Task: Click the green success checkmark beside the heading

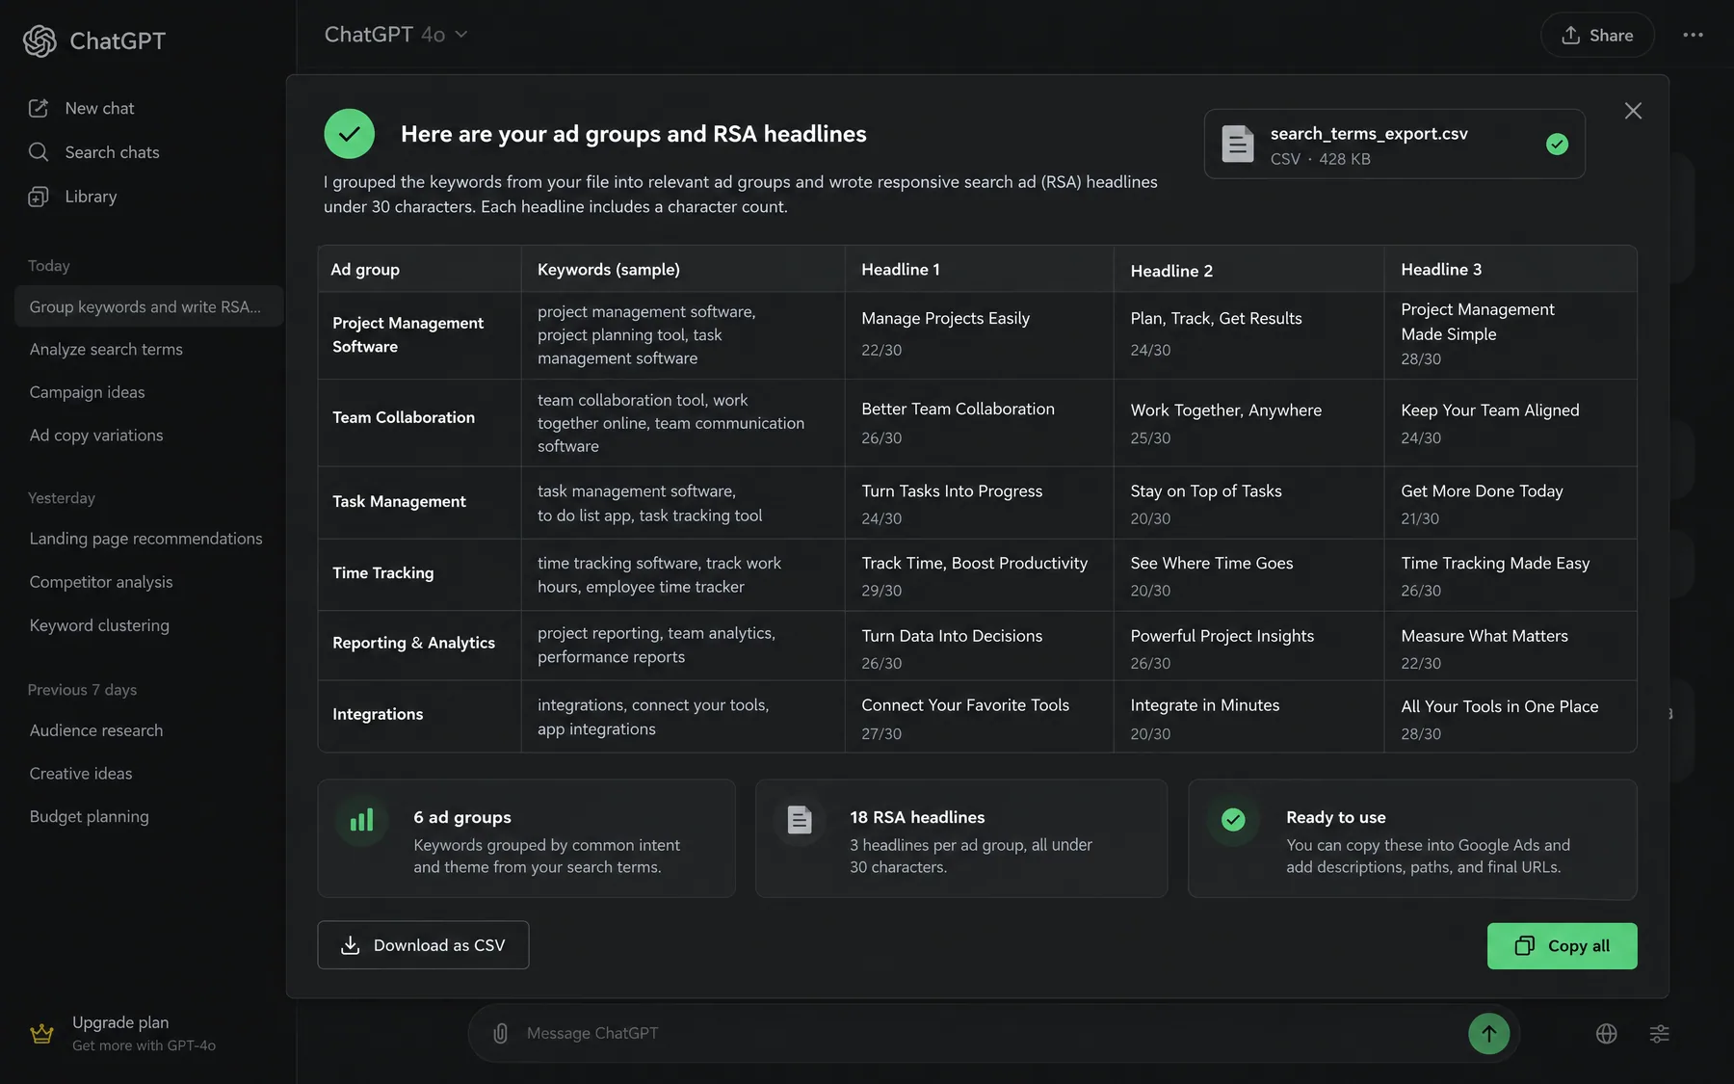Action: point(350,134)
